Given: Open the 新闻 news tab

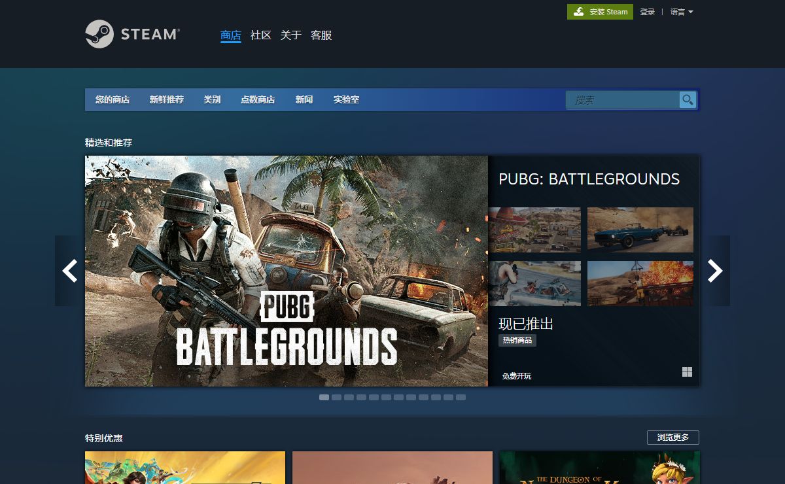Looking at the screenshot, I should 304,99.
